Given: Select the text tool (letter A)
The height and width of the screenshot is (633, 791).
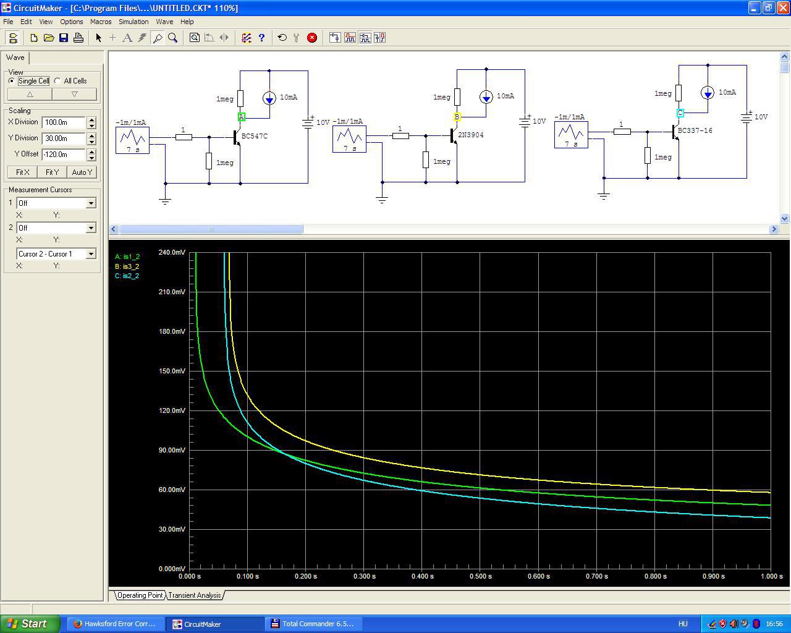Looking at the screenshot, I should 127,38.
